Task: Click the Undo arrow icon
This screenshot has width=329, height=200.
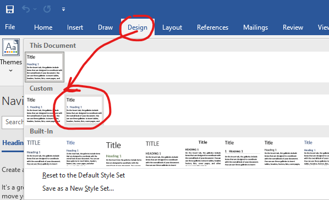Action: (26, 9)
